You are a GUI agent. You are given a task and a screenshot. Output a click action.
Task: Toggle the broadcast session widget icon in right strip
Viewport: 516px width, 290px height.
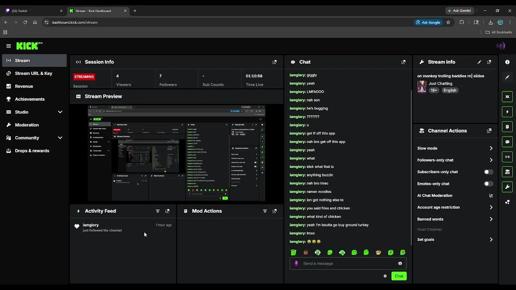[x=507, y=157]
